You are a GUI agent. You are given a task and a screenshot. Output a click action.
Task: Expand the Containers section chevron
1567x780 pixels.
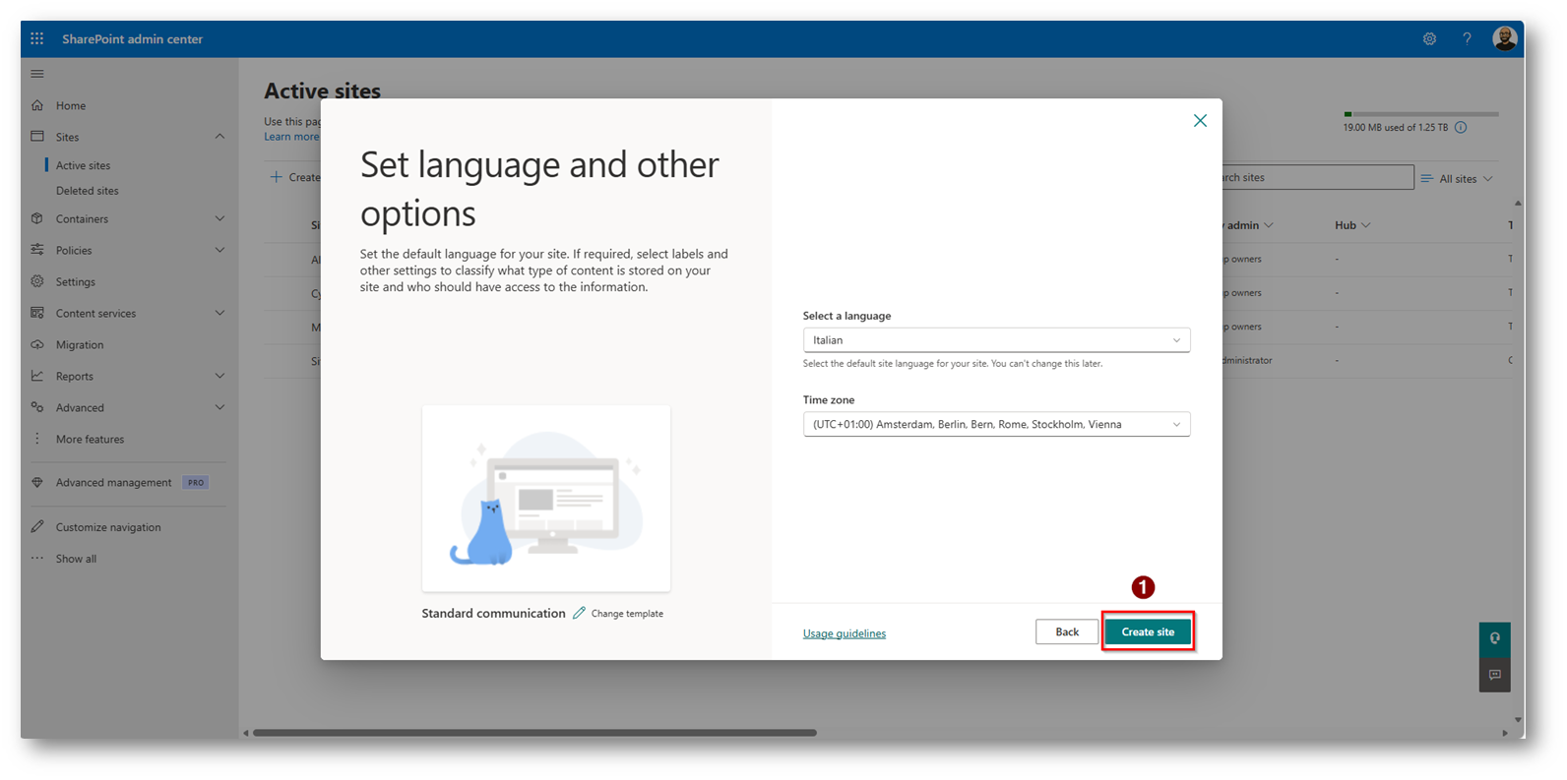219,218
